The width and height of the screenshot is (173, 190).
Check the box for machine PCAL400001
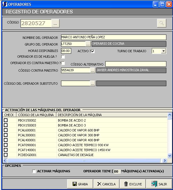point(6,140)
